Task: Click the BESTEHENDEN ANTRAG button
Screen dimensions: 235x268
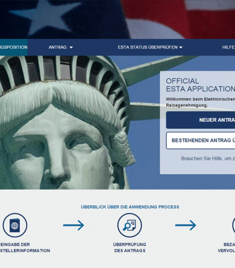Action: [x=200, y=140]
